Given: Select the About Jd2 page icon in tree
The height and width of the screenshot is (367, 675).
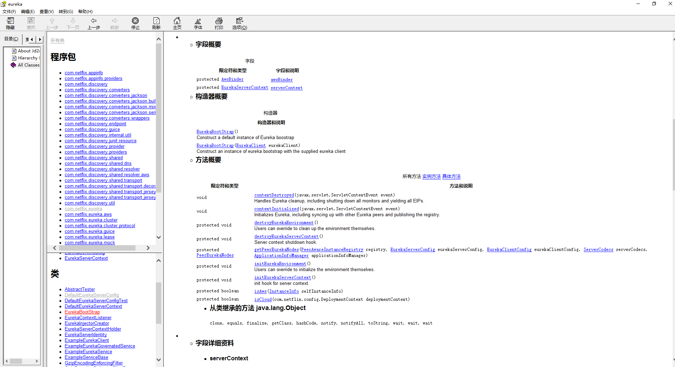Looking at the screenshot, I should [x=14, y=51].
